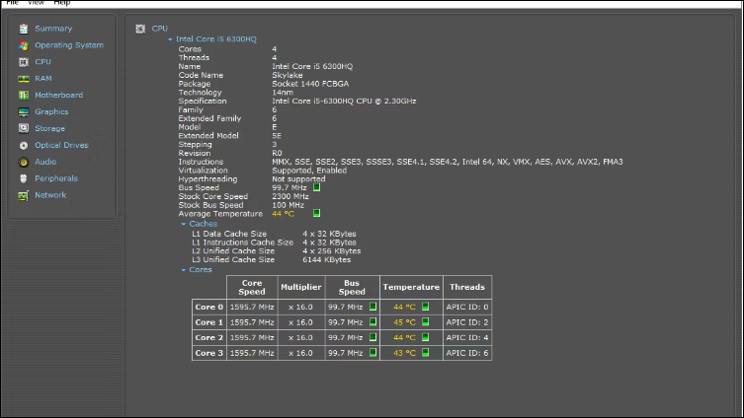Click the RAM stick icon in sidebar
Image resolution: width=744 pixels, height=418 pixels.
click(24, 79)
